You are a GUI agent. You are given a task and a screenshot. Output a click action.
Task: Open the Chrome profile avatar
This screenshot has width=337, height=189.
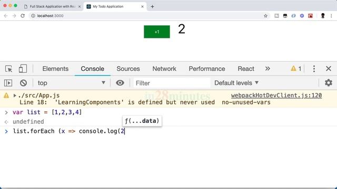pos(323,16)
